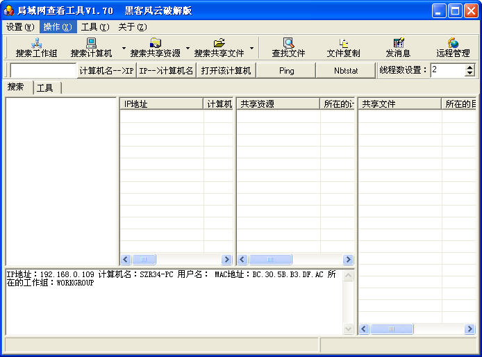Click the 搜索共享文件 toolbar icon
482x357 pixels.
click(219, 48)
